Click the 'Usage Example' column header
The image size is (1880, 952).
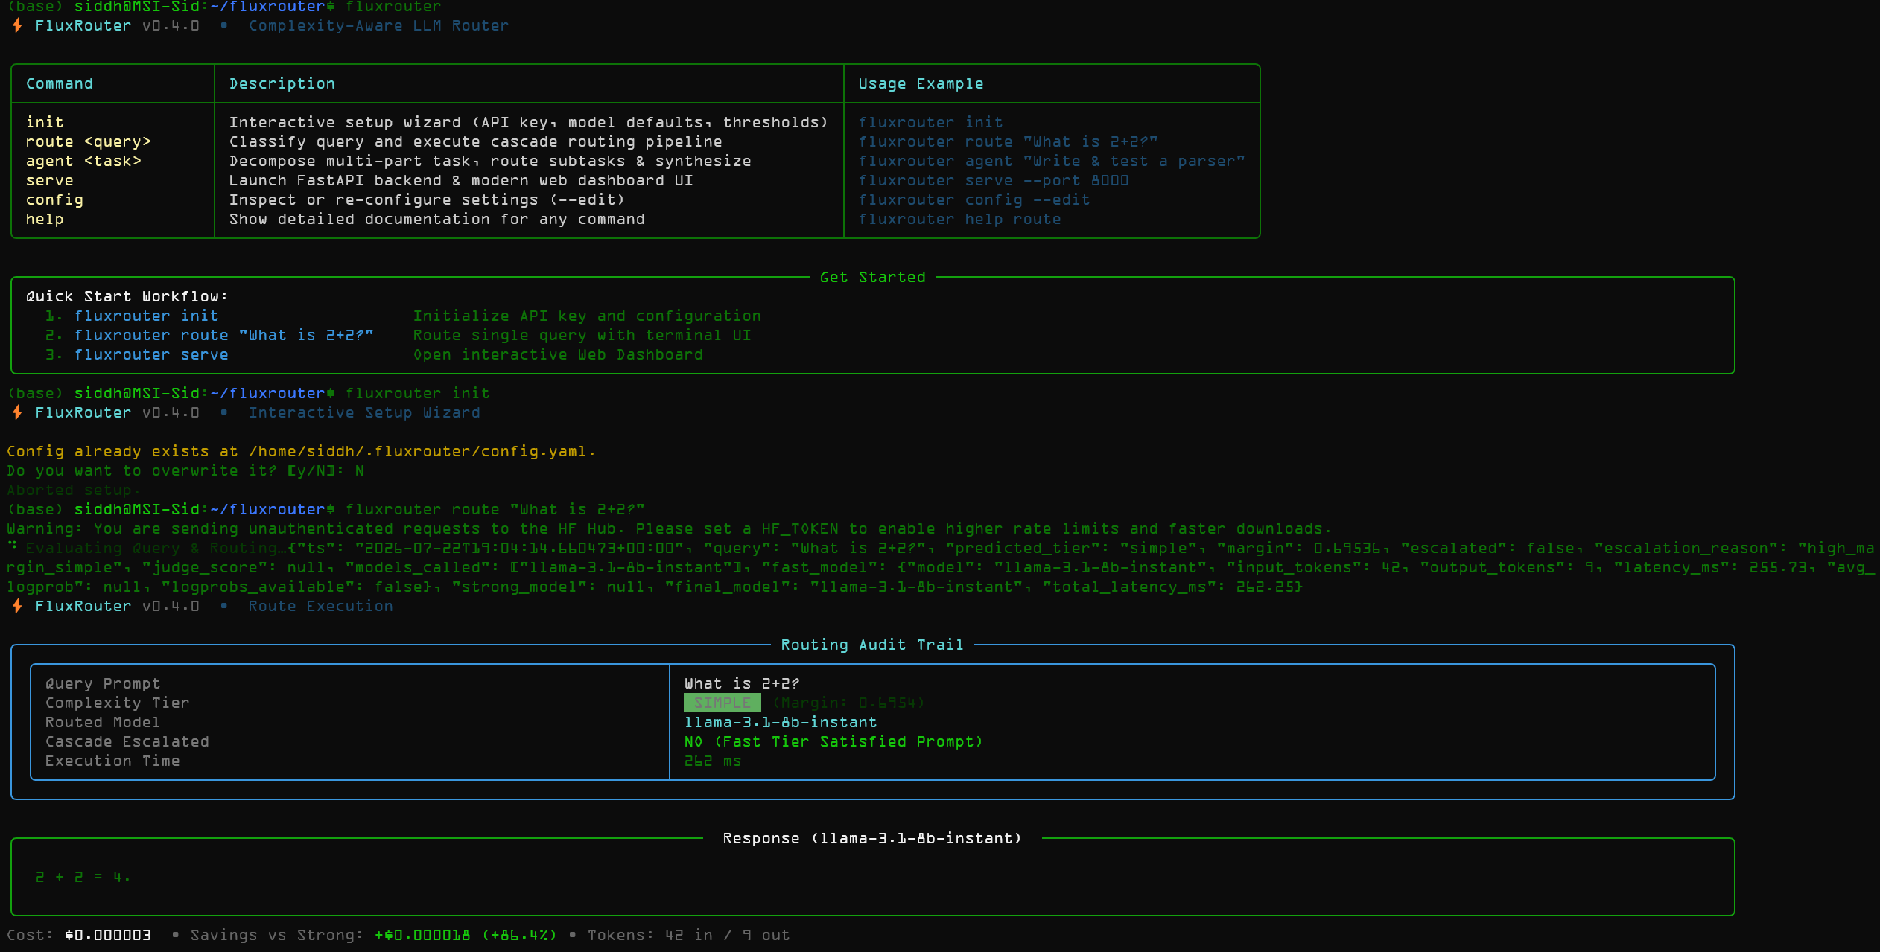click(x=921, y=83)
